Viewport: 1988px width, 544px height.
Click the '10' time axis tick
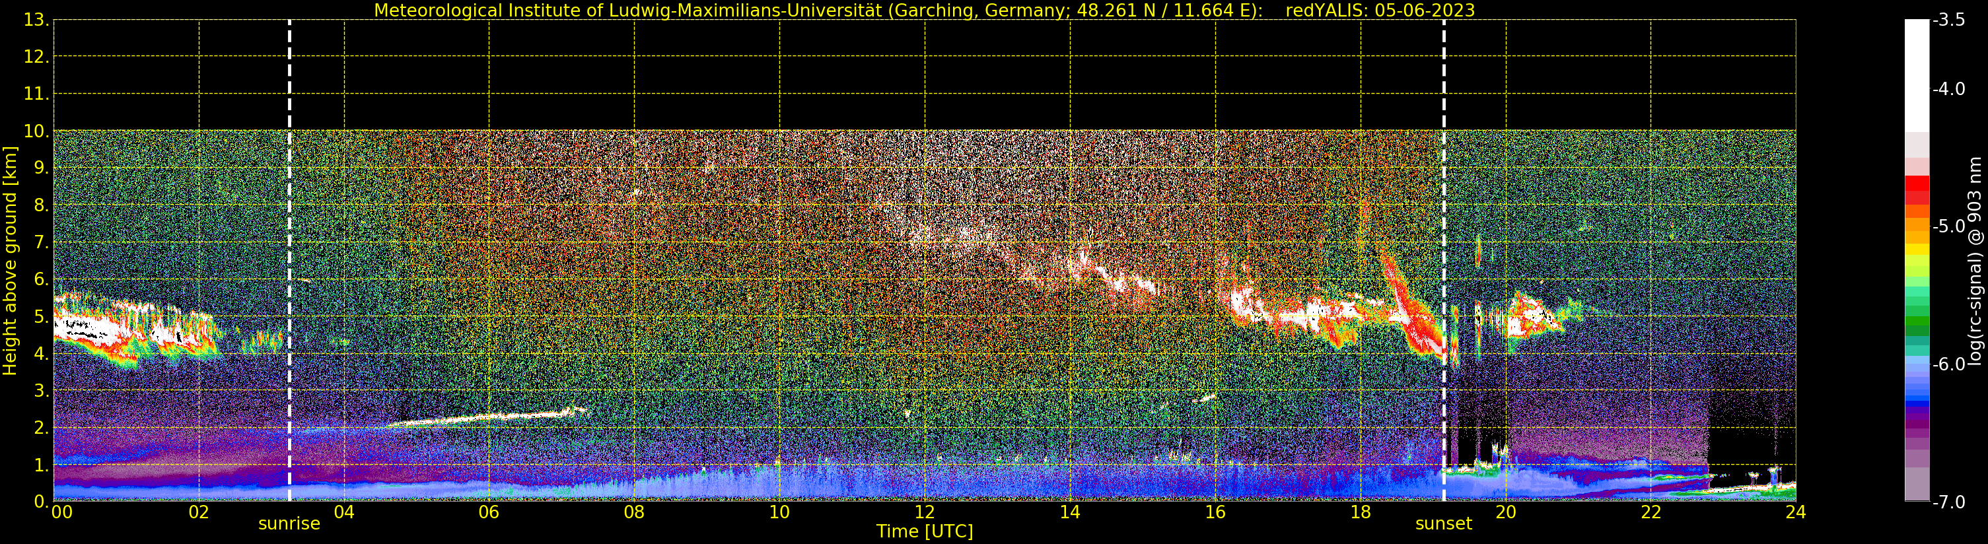point(779,512)
